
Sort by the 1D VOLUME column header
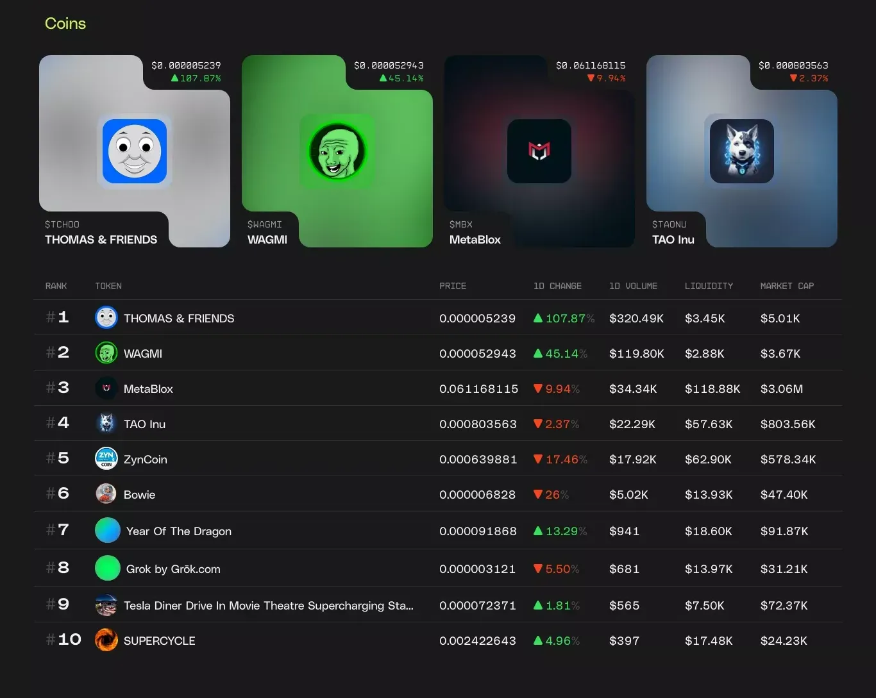pyautogui.click(x=633, y=286)
